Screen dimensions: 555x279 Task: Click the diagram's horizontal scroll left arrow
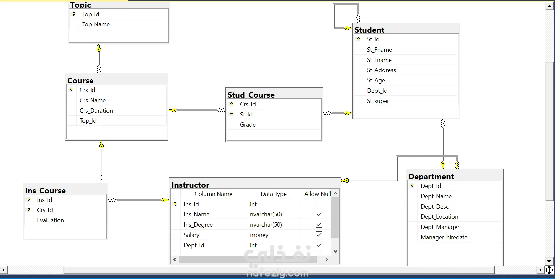tap(4, 270)
